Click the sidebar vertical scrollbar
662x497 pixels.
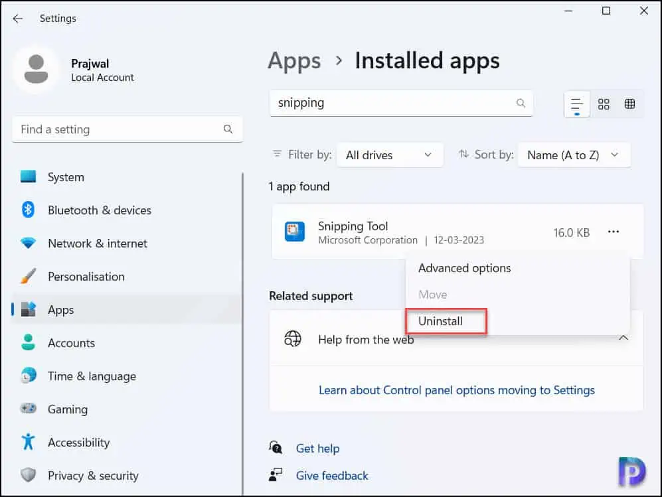(242, 333)
